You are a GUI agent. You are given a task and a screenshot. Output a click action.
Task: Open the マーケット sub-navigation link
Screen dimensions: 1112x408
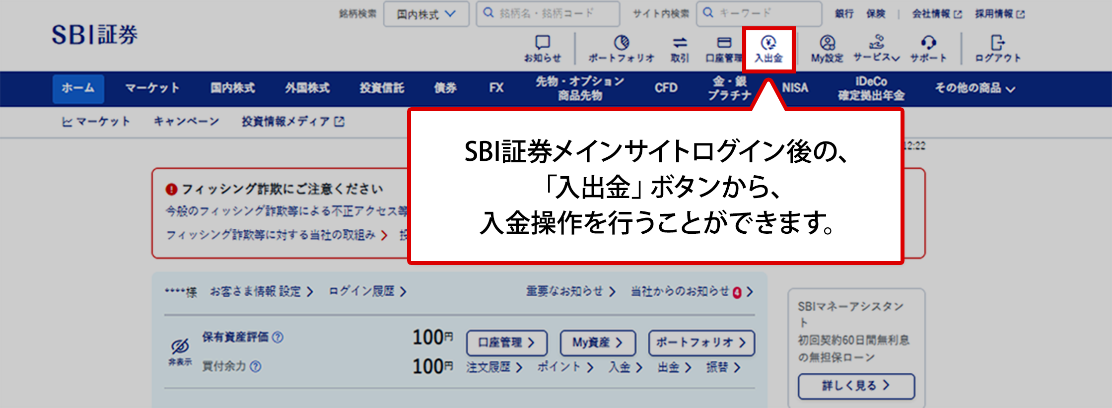pos(96,122)
